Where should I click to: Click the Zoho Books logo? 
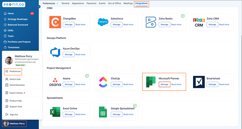(x=151, y=22)
